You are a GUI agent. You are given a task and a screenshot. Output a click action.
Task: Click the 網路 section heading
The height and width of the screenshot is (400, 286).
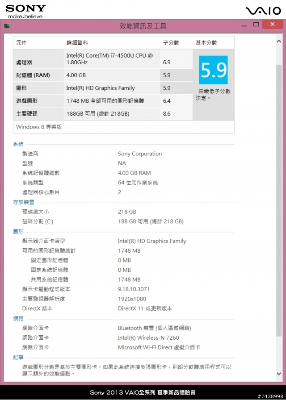coord(18,318)
